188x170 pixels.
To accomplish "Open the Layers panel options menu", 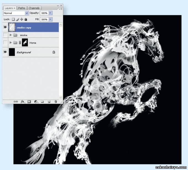I will click(61, 9).
